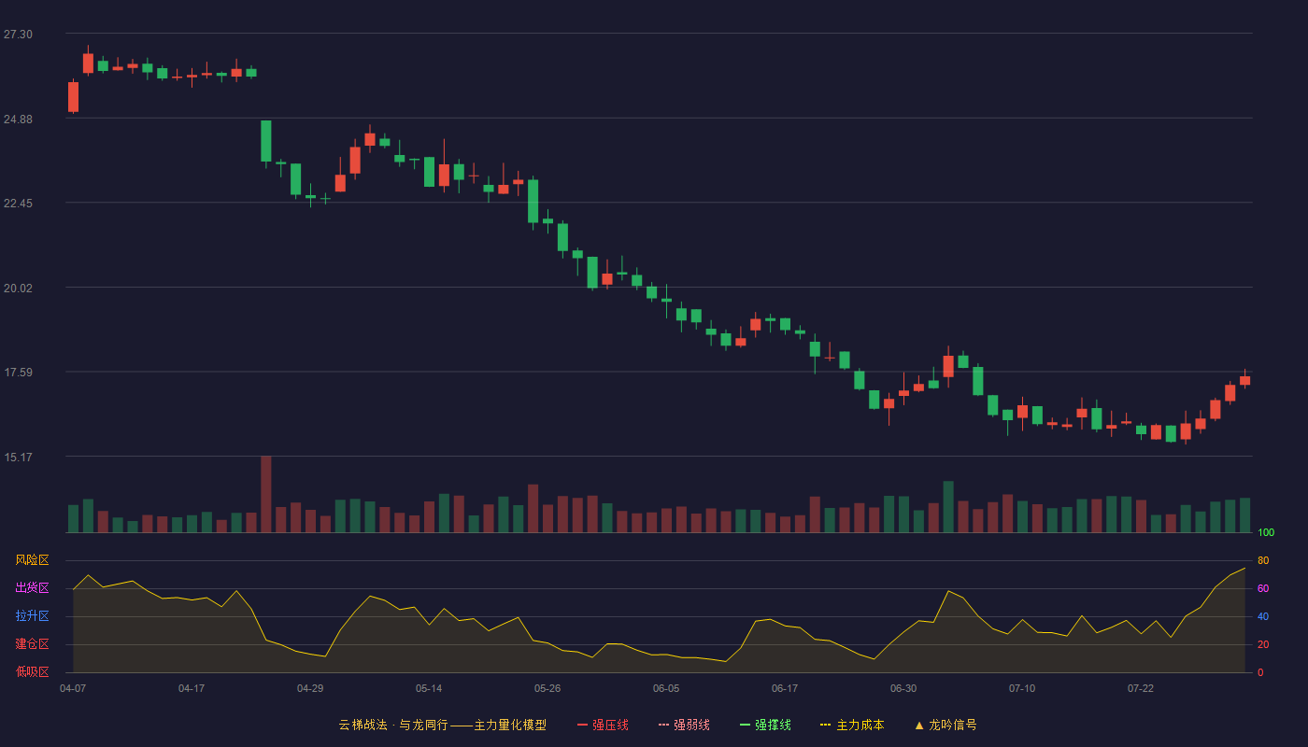Click the 100 indicator scale value

[x=1266, y=532]
